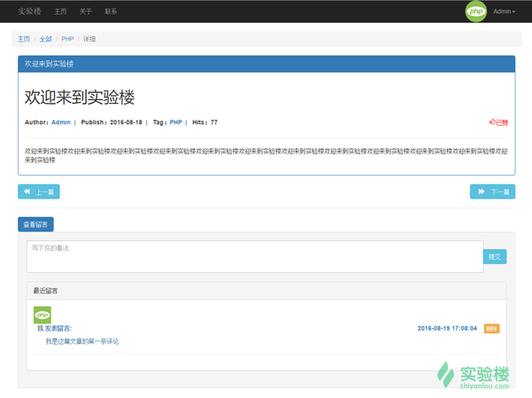Viewport: 532px width, 398px height.
Task: Toggle the 查看留言 comments button
Action: point(35,224)
